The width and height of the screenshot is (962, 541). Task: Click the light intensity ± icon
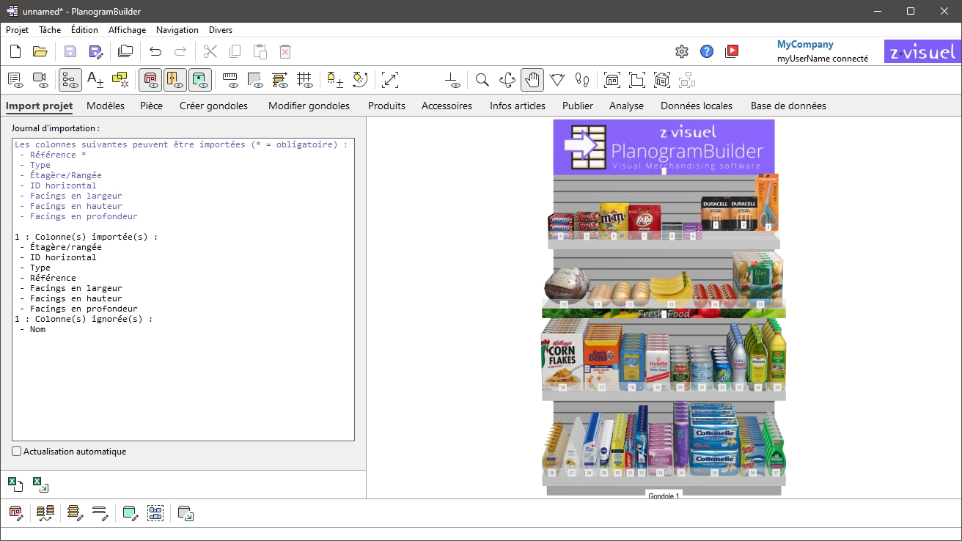(335, 80)
